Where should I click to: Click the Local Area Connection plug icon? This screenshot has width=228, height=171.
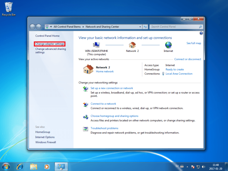click(x=163, y=74)
